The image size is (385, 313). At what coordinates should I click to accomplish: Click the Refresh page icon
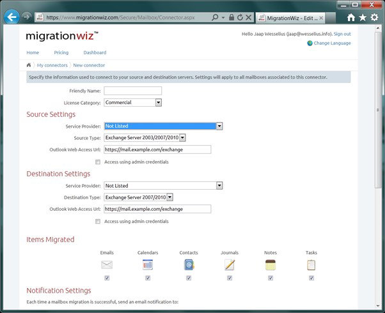[240, 17]
